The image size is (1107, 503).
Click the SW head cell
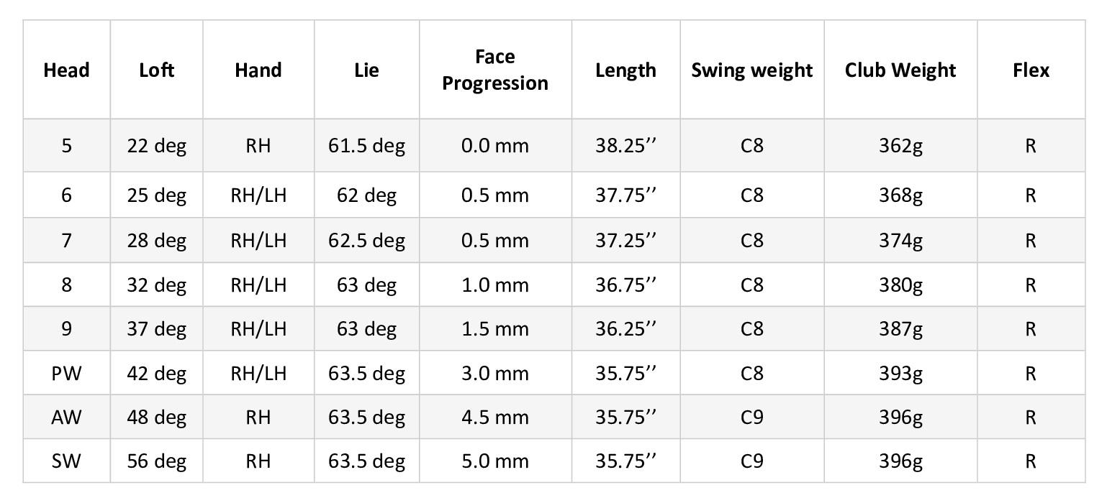(x=66, y=461)
